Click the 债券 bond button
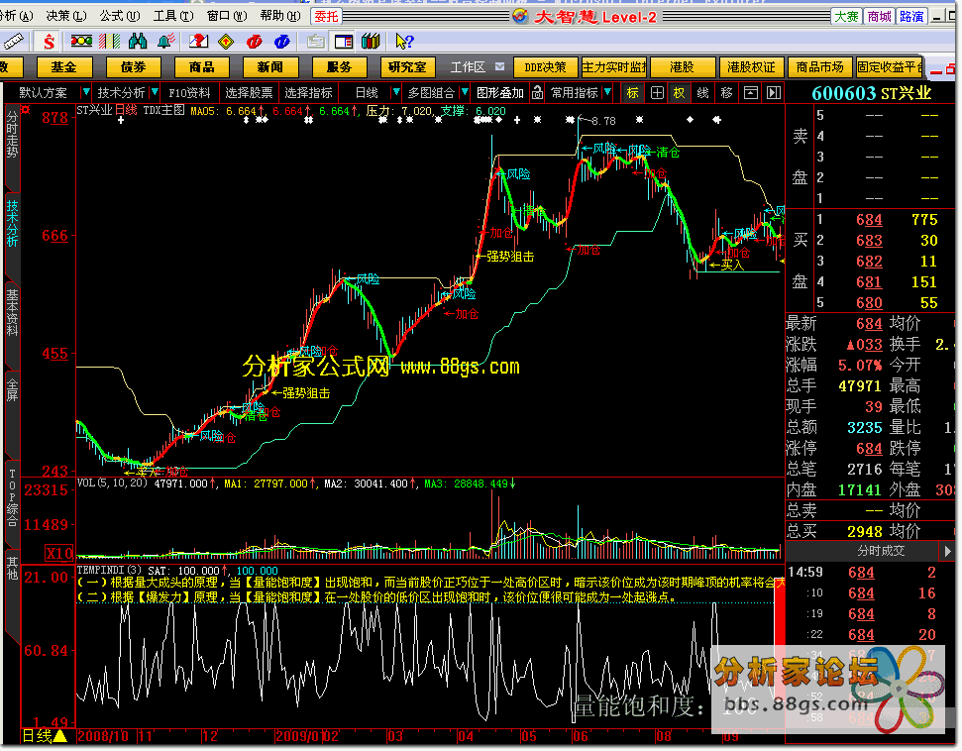 click(x=133, y=67)
